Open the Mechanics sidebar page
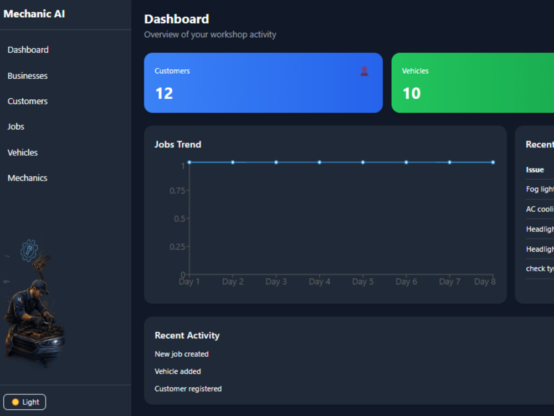The image size is (554, 416). (27, 178)
